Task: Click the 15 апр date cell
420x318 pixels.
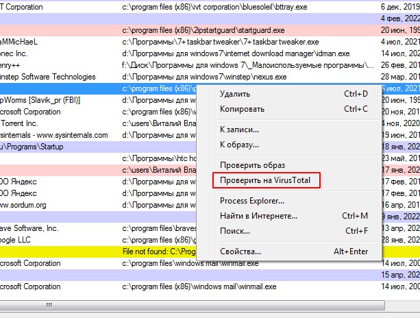Action: pyautogui.click(x=400, y=275)
